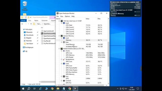Click the Temperatures thermometer icon
This screenshot has height=91, width=162.
(x=64, y=59)
